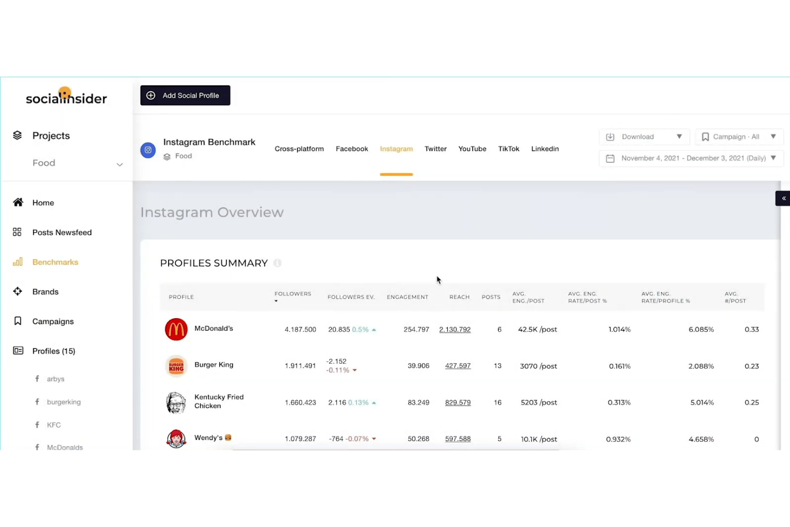Open the Linkedin tab
The height and width of the screenshot is (527, 790).
545,149
